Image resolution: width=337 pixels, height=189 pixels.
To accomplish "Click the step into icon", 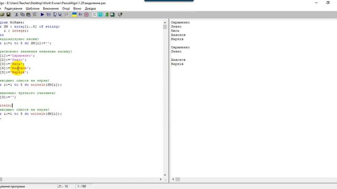I will tap(55, 15).
